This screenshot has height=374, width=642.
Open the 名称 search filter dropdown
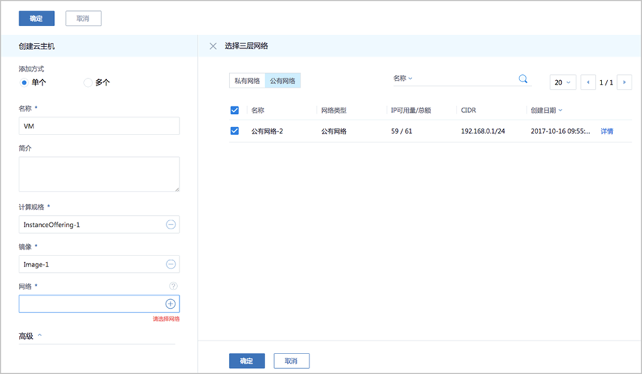coord(403,78)
